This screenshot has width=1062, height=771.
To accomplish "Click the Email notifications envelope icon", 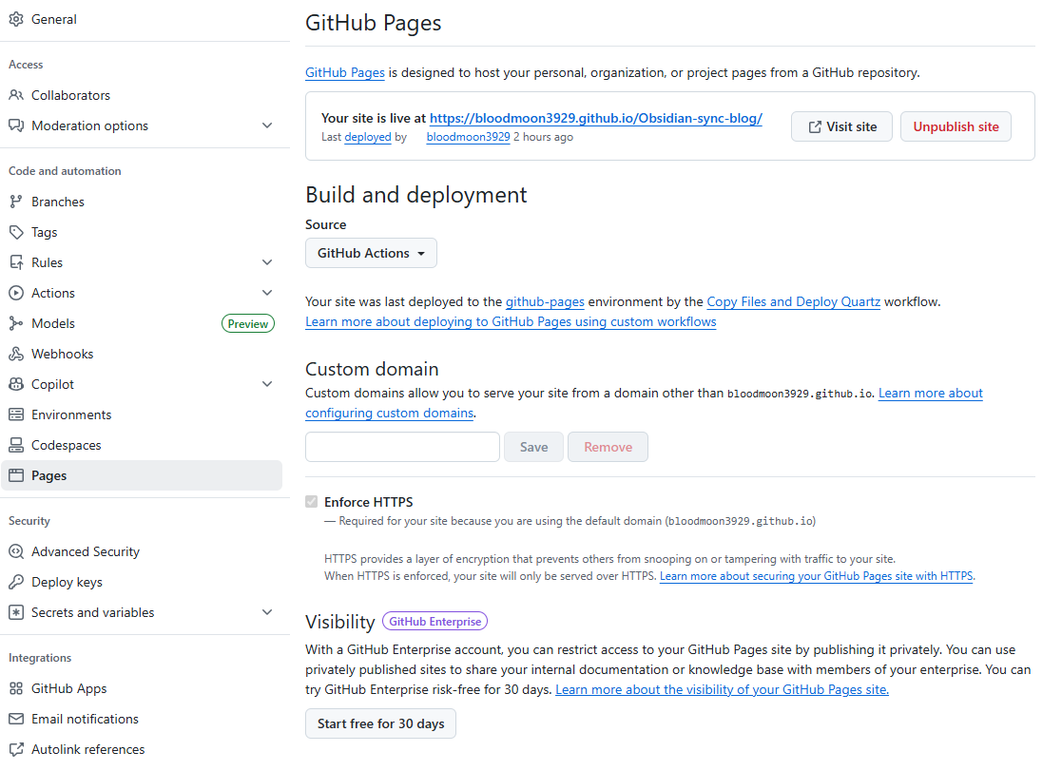I will pyautogui.click(x=16, y=719).
